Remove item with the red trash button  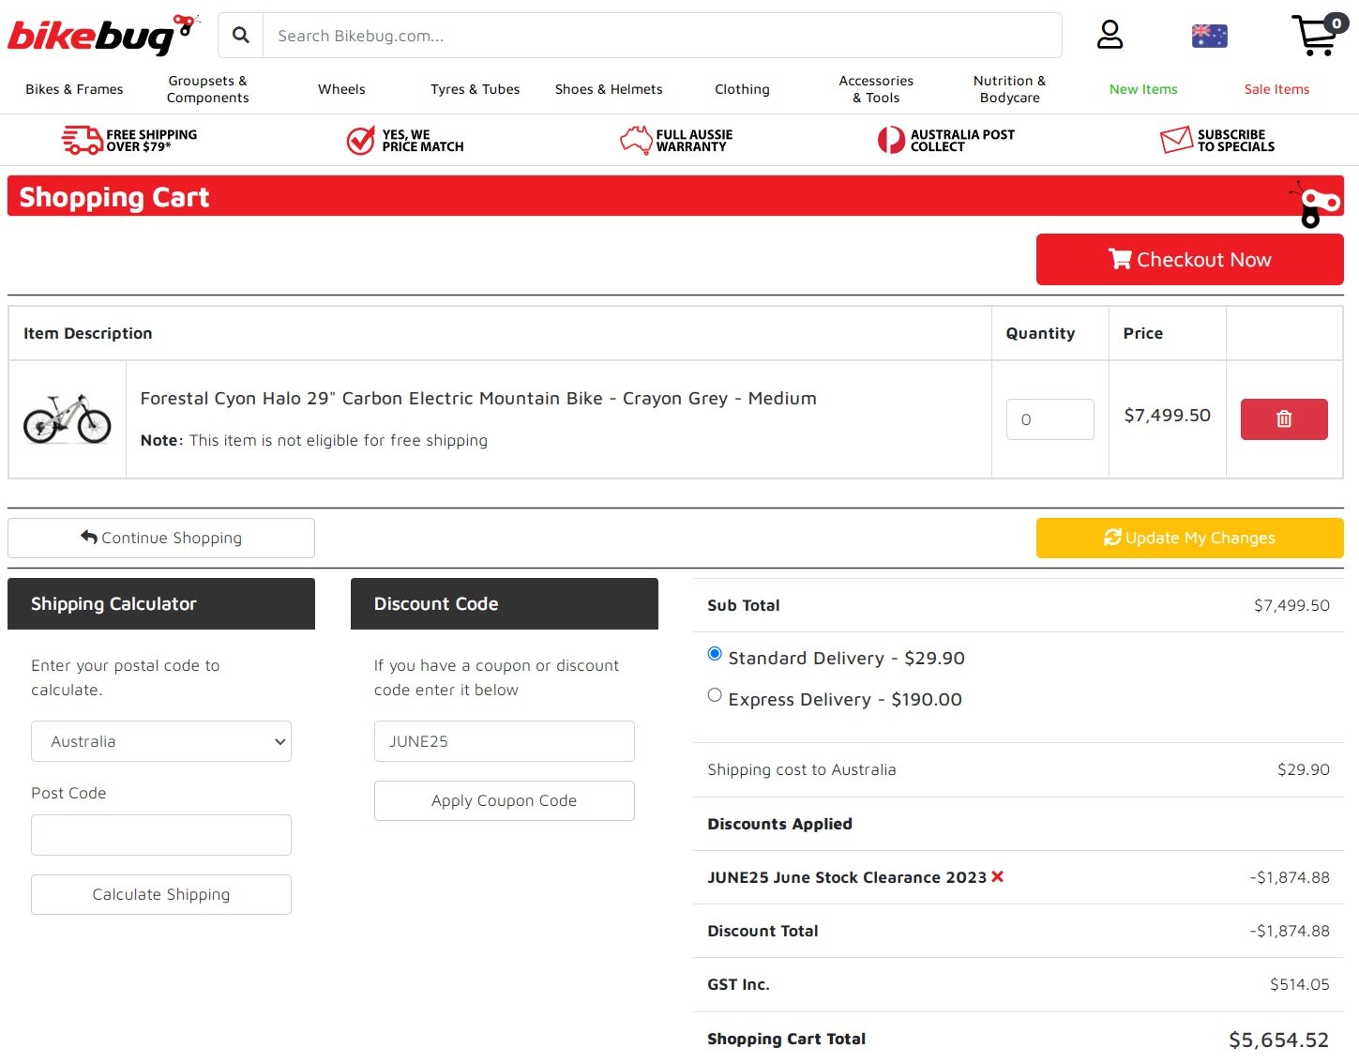1284,419
